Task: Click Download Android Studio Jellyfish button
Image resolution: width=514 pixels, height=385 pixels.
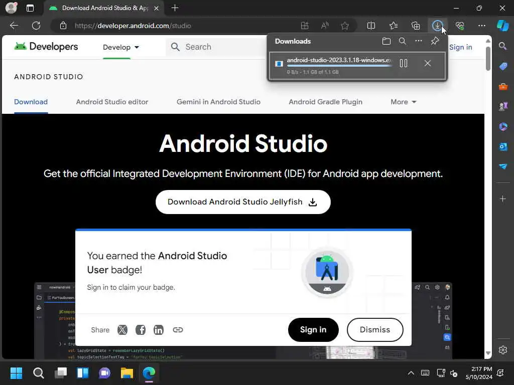Action: (x=243, y=202)
